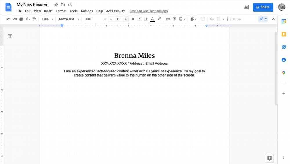Open Google Calendar in side panel
The height and width of the screenshot is (164, 290).
pyautogui.click(x=284, y=21)
